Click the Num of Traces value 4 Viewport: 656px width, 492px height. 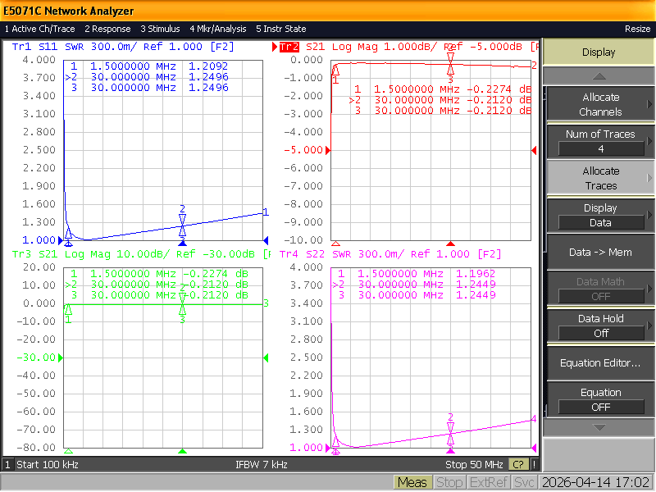tap(601, 149)
